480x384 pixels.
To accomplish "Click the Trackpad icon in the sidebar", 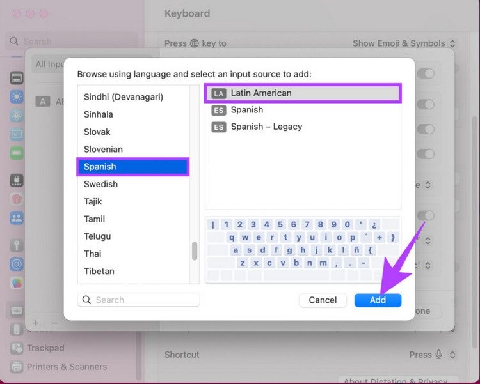I will point(17,348).
